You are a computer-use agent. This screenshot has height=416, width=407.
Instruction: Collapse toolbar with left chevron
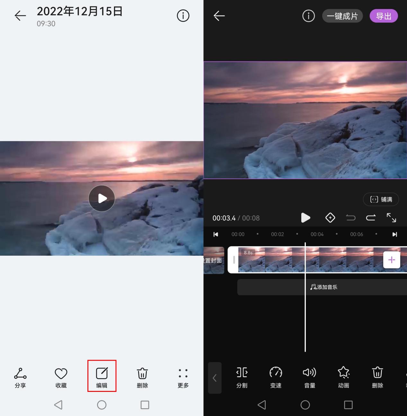click(x=215, y=378)
